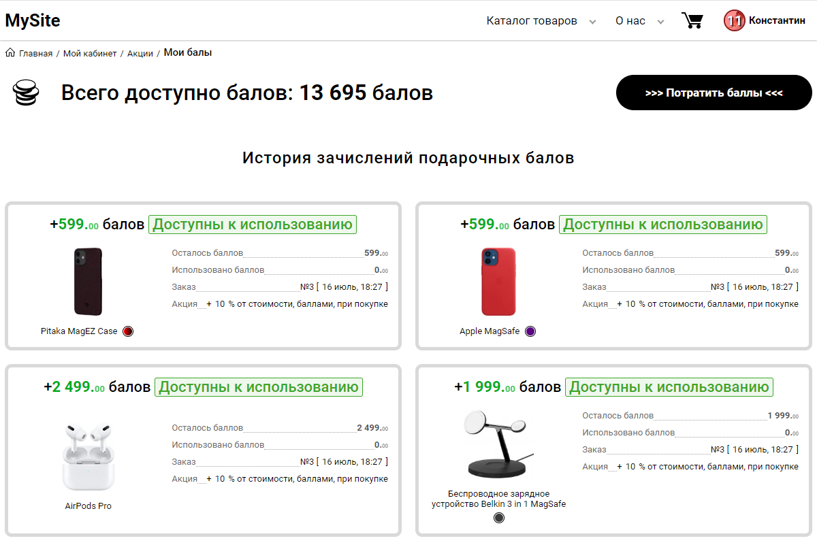817x545 pixels.
Task: Open the Каталог товаров menu
Action: pyautogui.click(x=532, y=20)
